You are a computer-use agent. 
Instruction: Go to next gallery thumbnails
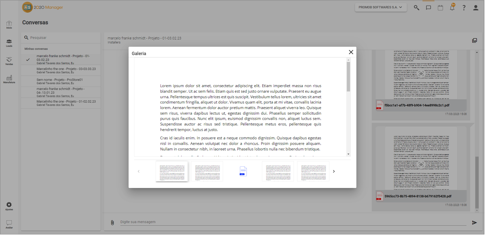(x=334, y=171)
